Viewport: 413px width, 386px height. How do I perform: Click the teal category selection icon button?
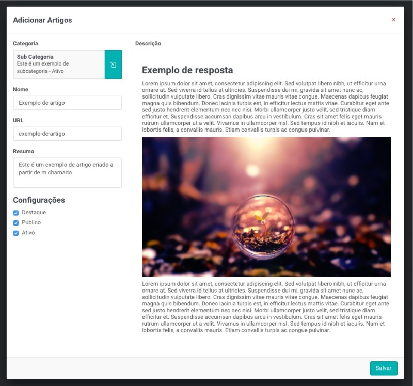coord(113,65)
